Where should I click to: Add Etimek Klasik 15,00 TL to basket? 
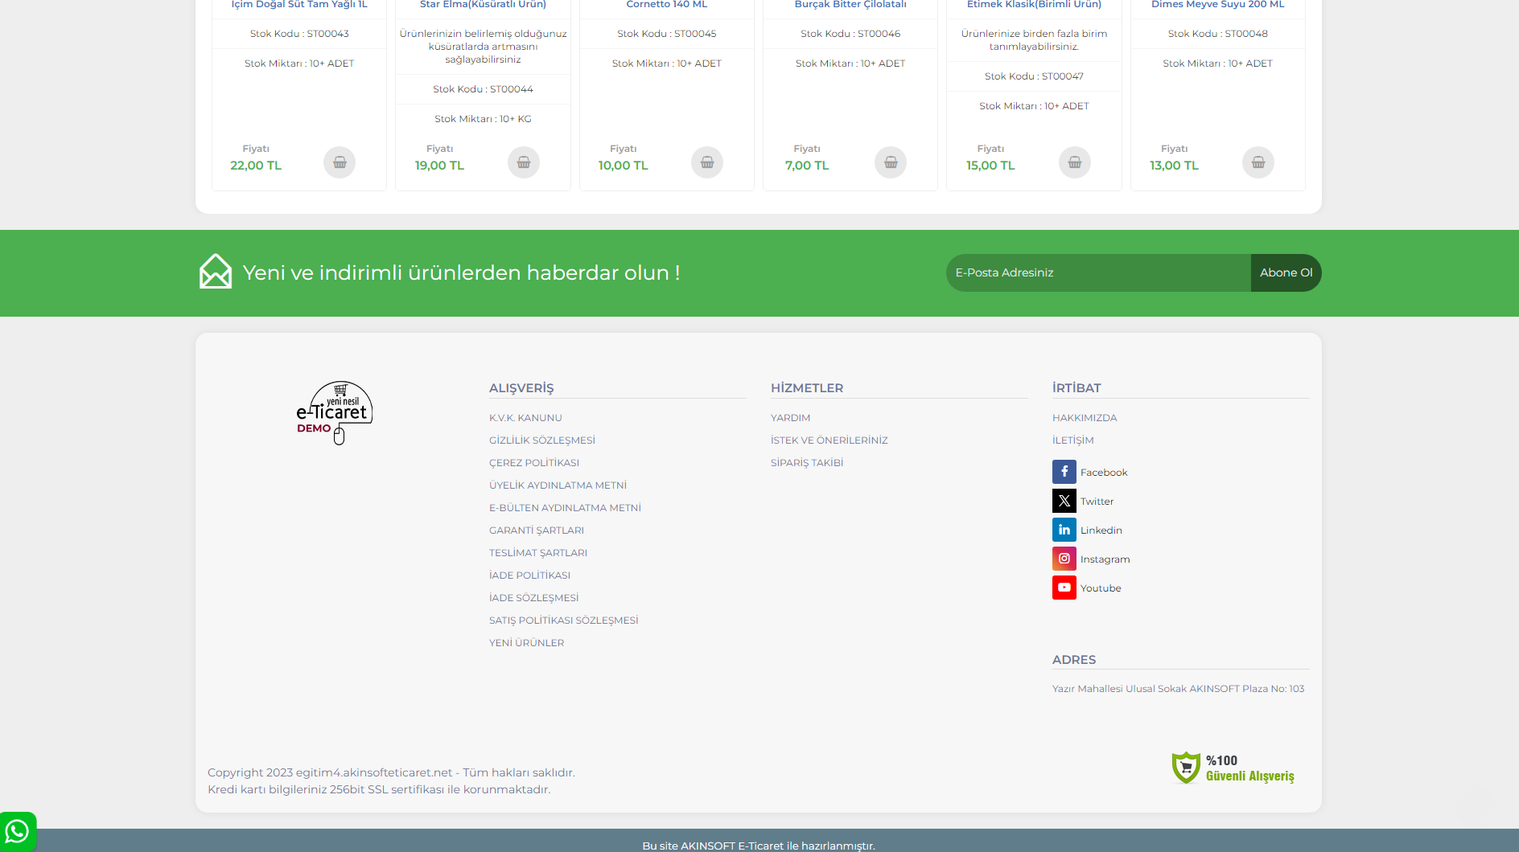pos(1075,162)
